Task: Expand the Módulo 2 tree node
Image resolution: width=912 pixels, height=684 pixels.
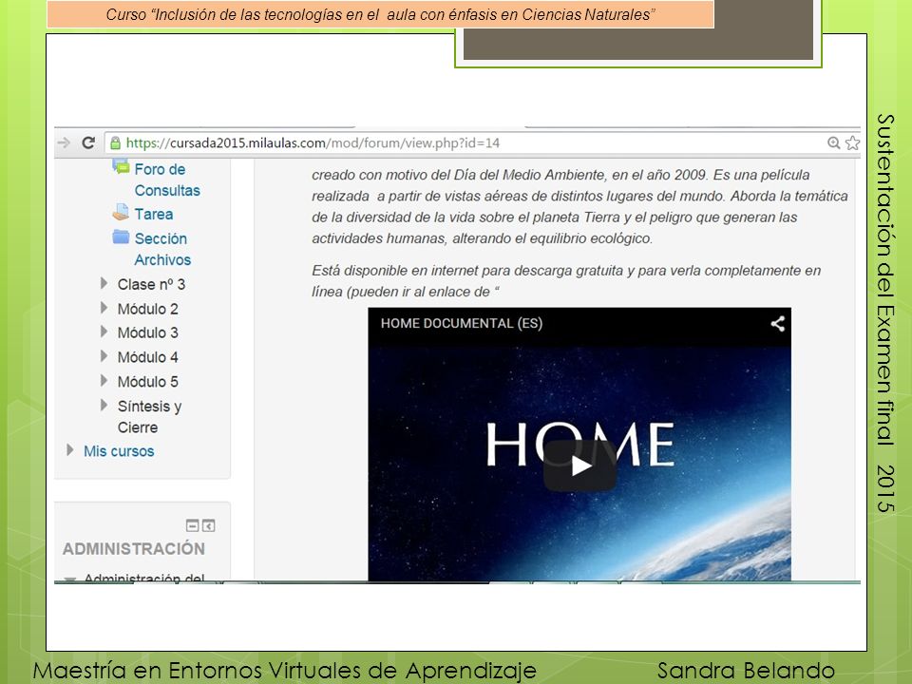Action: (104, 308)
